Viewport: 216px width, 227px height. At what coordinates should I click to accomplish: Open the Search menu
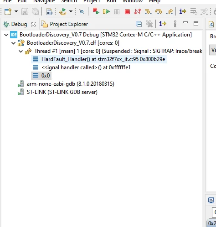(69, 1)
